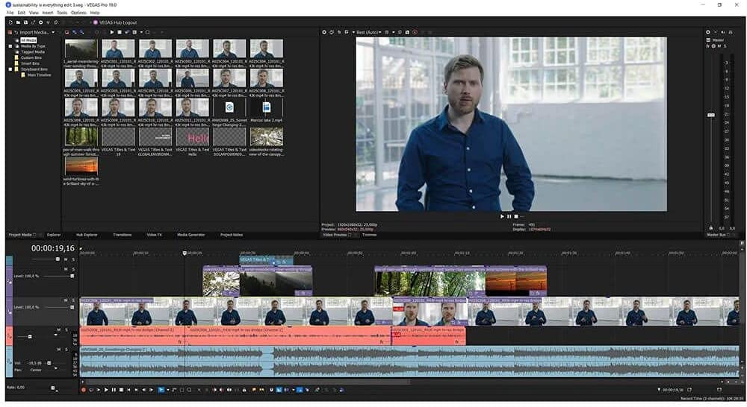
Task: Open the View menu
Action: (x=34, y=13)
